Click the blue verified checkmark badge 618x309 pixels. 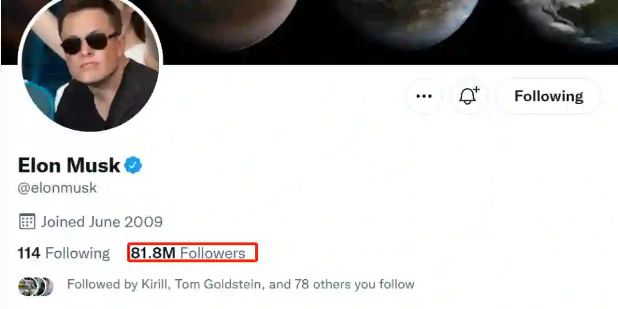pos(133,166)
